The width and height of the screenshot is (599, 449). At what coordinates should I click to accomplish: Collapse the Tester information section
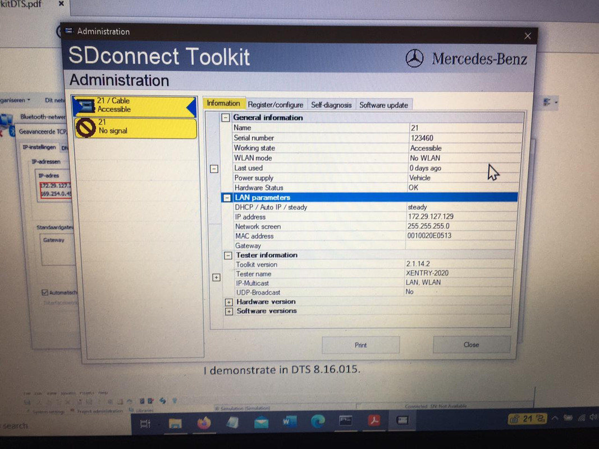tap(228, 255)
